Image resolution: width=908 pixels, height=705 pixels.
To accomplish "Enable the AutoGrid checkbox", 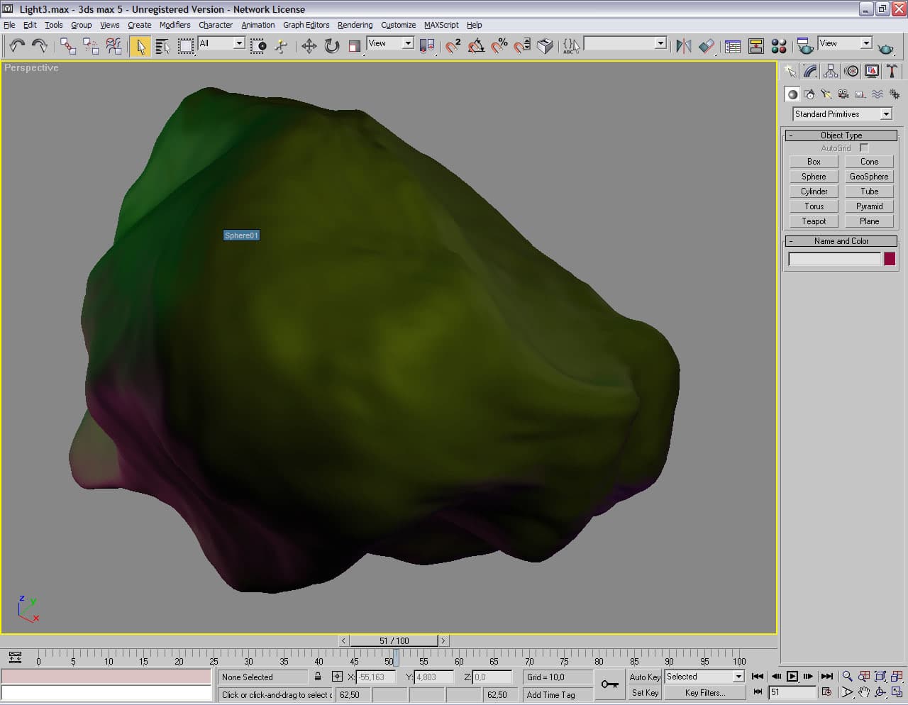I will (863, 148).
